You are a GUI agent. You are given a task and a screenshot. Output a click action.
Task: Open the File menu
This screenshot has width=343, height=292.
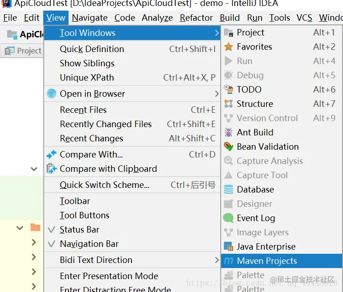coord(10,18)
